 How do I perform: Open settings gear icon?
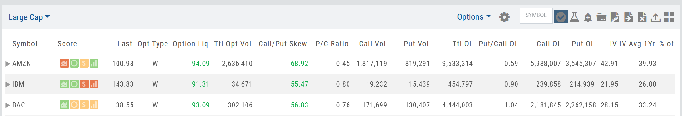tap(504, 17)
